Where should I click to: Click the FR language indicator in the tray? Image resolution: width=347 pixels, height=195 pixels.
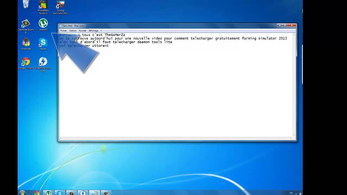click(291, 193)
